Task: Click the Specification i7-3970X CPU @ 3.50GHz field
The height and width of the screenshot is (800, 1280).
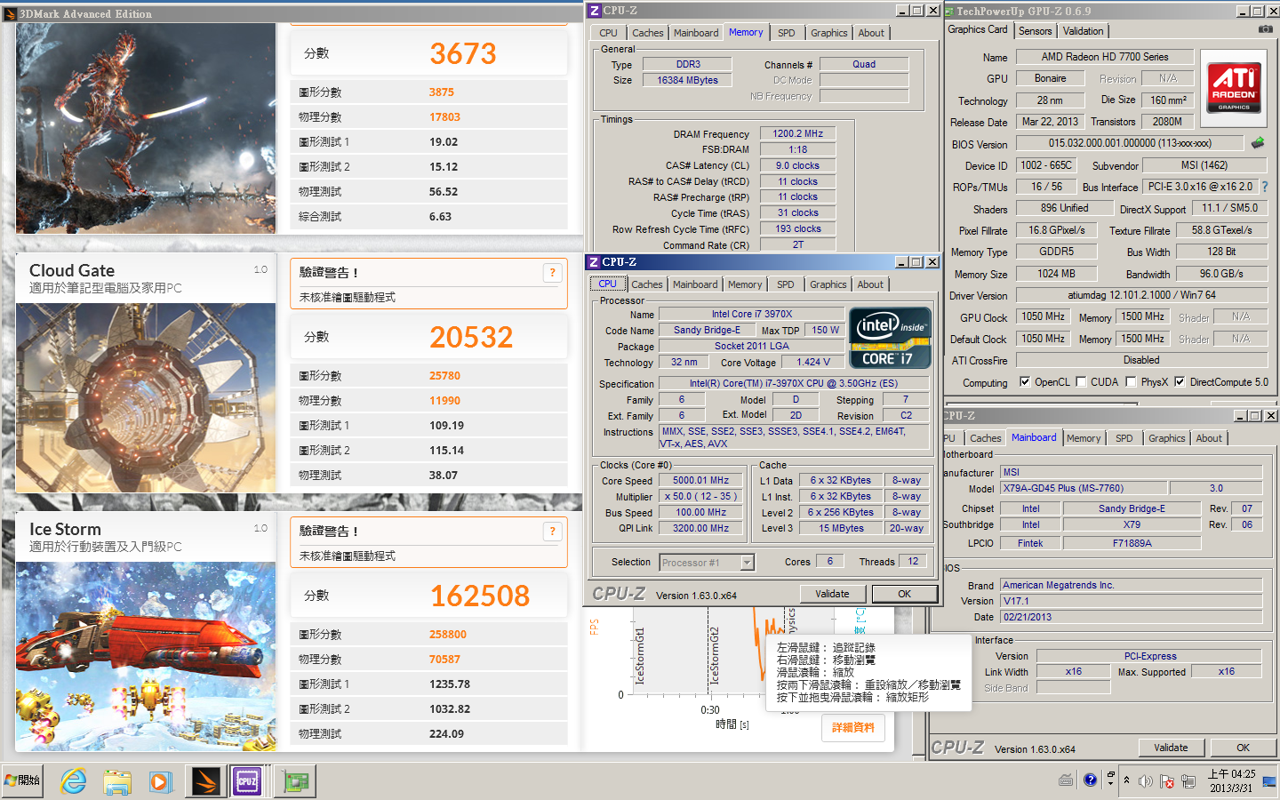Action: (793, 383)
